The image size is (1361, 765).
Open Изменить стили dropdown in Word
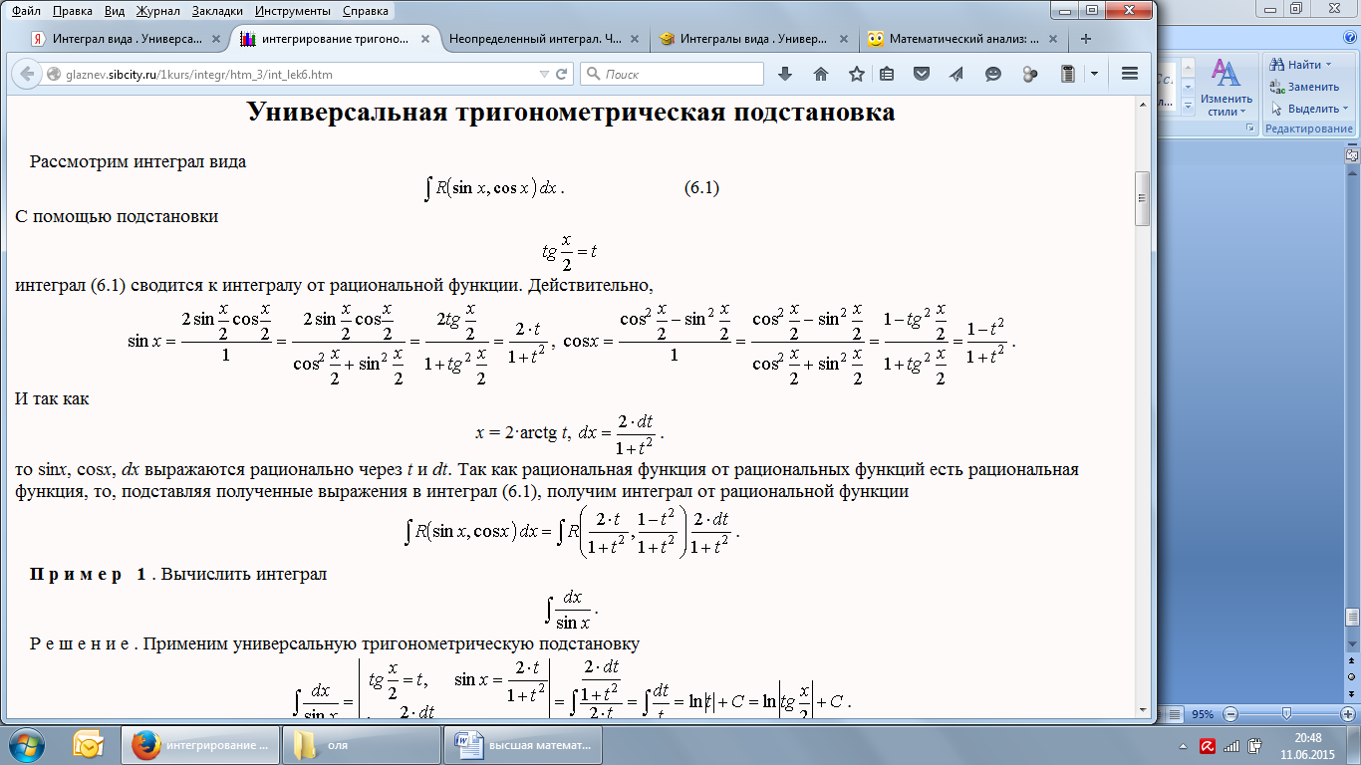pyautogui.click(x=1225, y=88)
